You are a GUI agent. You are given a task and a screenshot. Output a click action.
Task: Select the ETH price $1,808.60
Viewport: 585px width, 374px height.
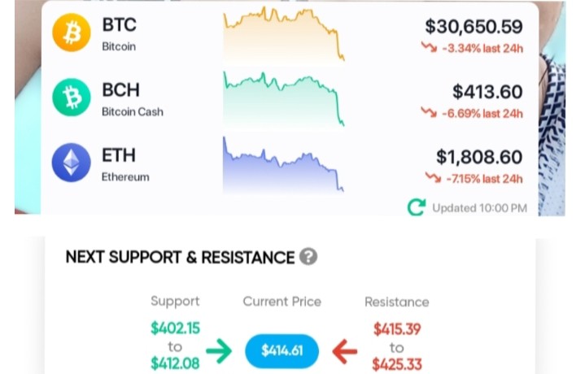[479, 157]
